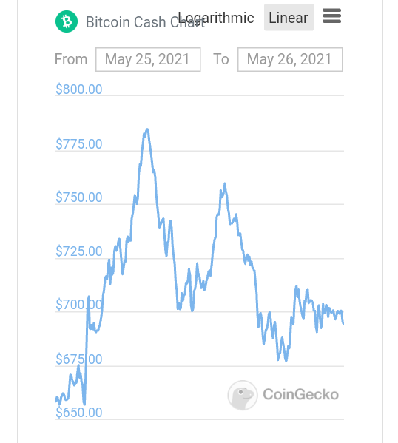The height and width of the screenshot is (443, 398).
Task: Click the $800.00 axis label
Action: point(79,89)
